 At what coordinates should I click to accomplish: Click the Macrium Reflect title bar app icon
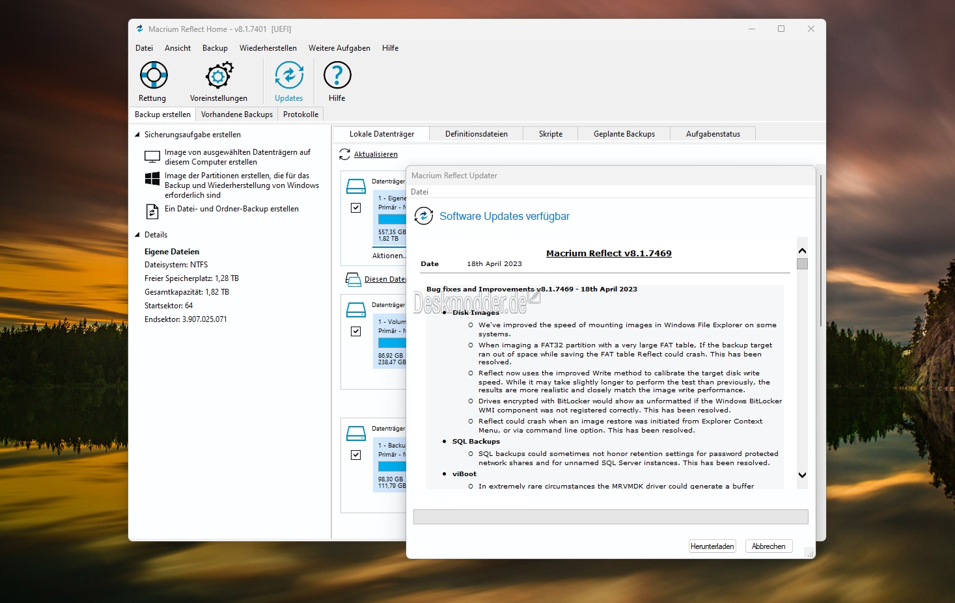(x=139, y=29)
